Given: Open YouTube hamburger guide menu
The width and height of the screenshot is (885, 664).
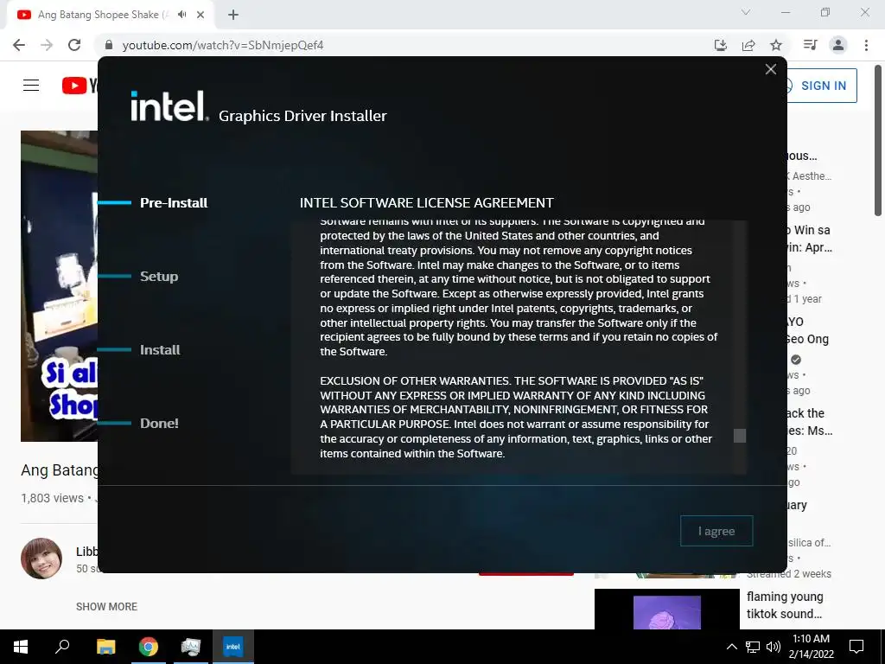Looking at the screenshot, I should [x=31, y=86].
